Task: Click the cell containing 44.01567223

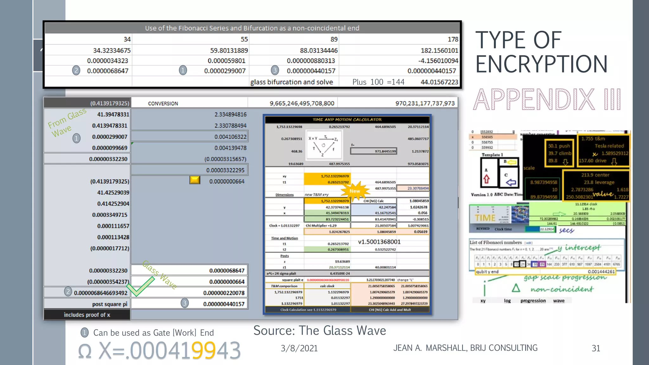Action: point(439,82)
